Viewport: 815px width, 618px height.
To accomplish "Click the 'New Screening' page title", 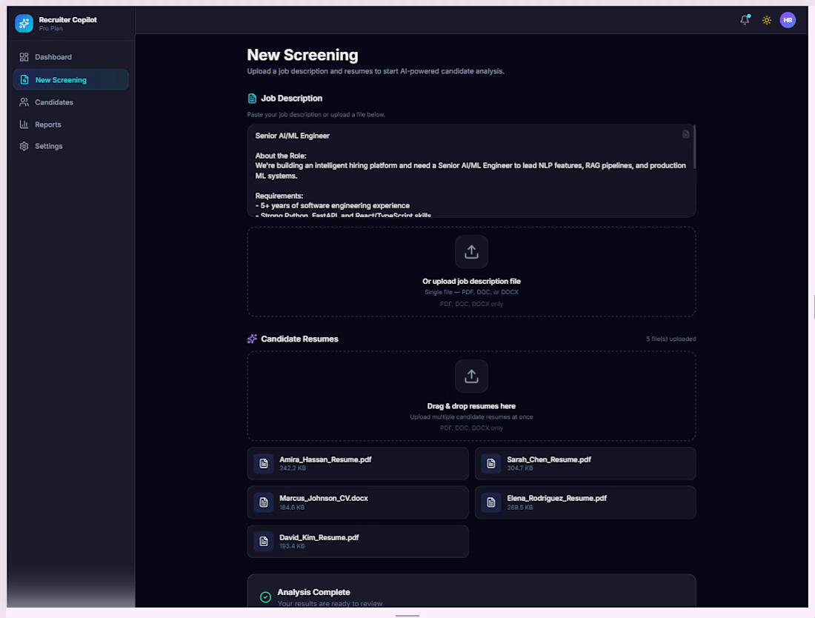I will click(302, 55).
